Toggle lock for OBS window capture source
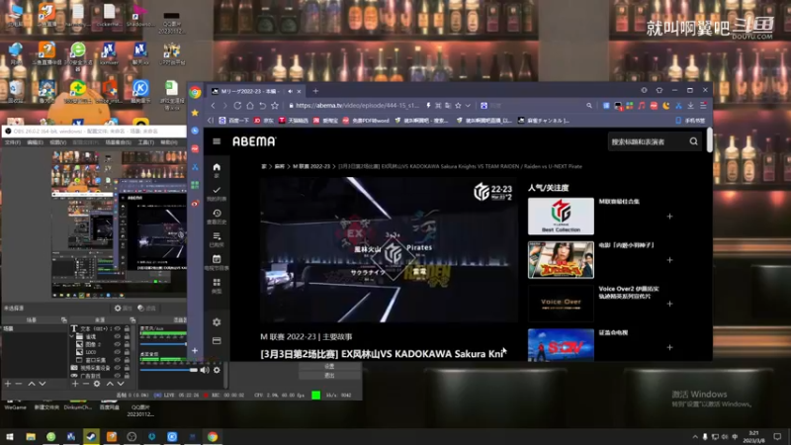 click(127, 360)
